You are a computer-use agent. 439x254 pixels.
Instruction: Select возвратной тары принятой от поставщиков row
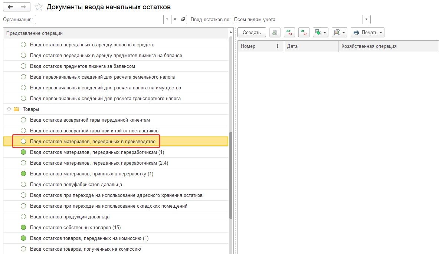point(116,131)
